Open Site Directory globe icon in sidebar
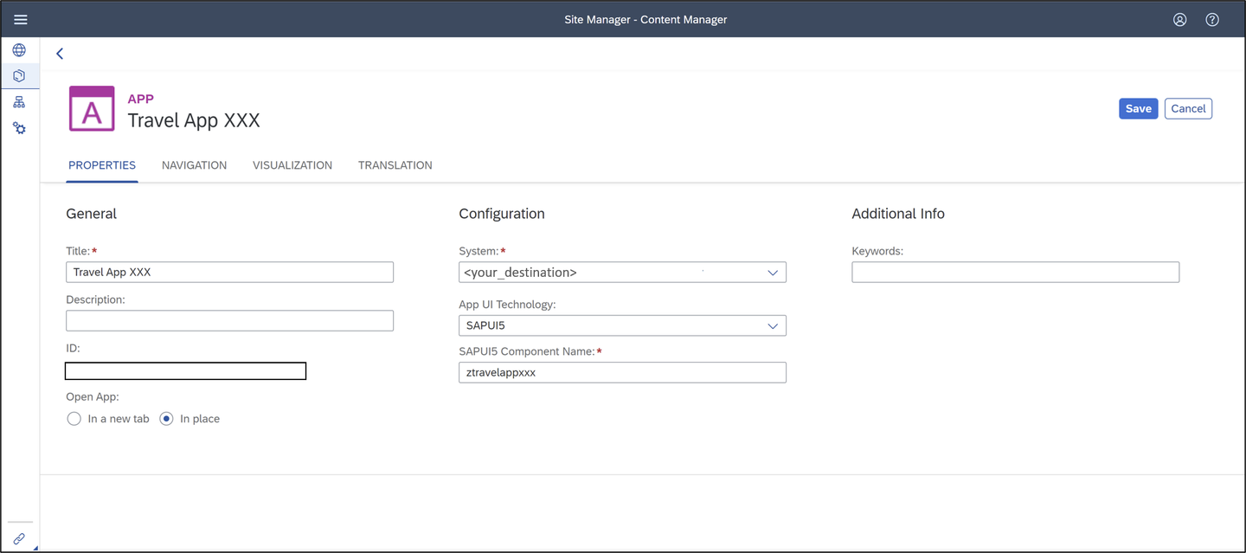The width and height of the screenshot is (1246, 553). [x=19, y=50]
